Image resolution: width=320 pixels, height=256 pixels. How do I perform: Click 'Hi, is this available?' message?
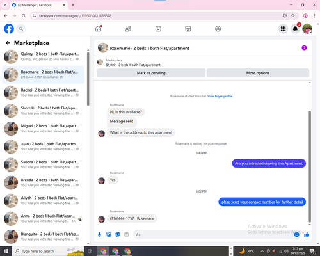(x=126, y=112)
